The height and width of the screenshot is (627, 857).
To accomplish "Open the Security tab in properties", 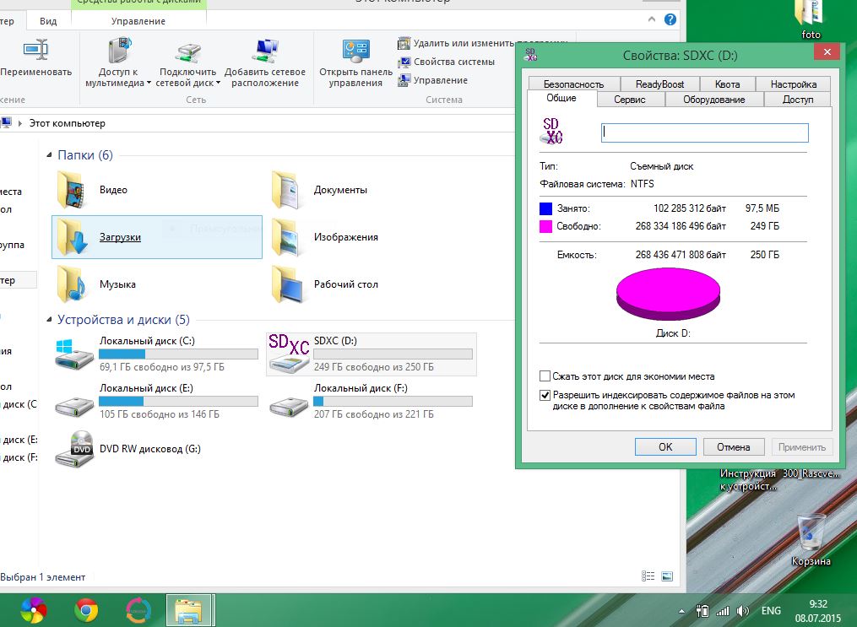I will coord(573,84).
